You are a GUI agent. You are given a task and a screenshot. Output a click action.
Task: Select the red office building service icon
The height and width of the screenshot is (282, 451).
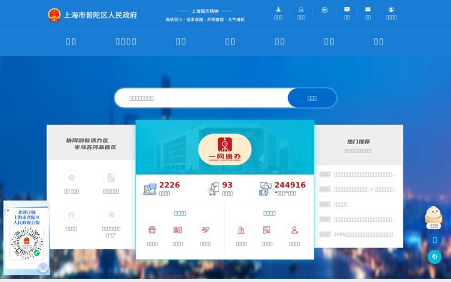pos(241,230)
